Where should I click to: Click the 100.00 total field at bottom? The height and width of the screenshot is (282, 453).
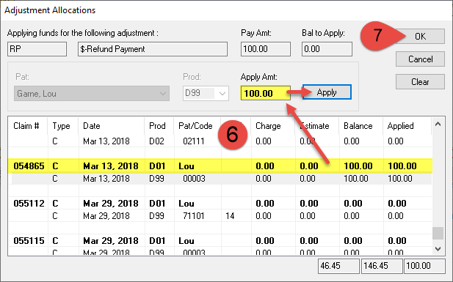pos(424,266)
